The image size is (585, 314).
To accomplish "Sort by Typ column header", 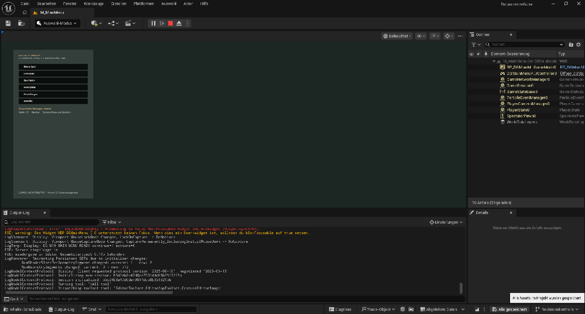I will pos(571,54).
